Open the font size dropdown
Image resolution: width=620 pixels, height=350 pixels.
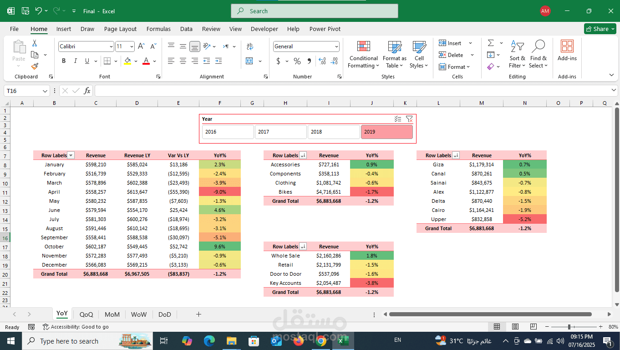(x=132, y=46)
